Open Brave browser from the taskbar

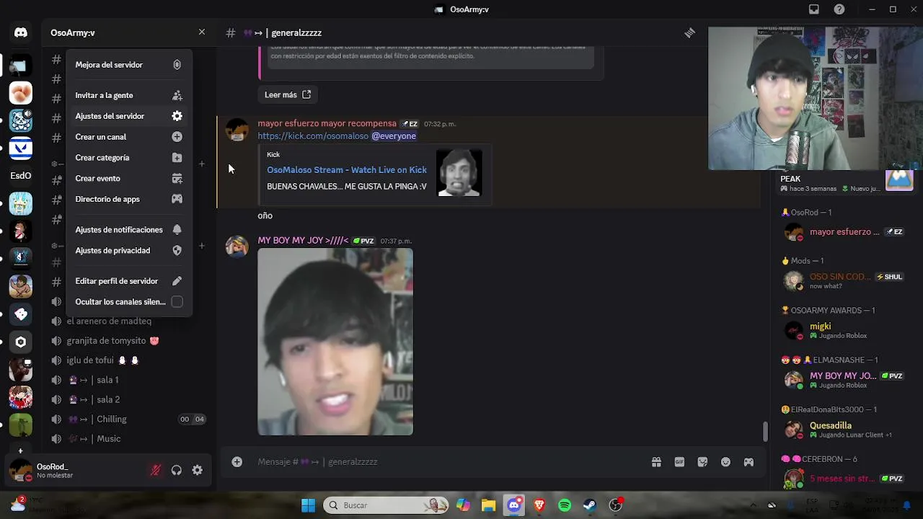[x=539, y=505]
